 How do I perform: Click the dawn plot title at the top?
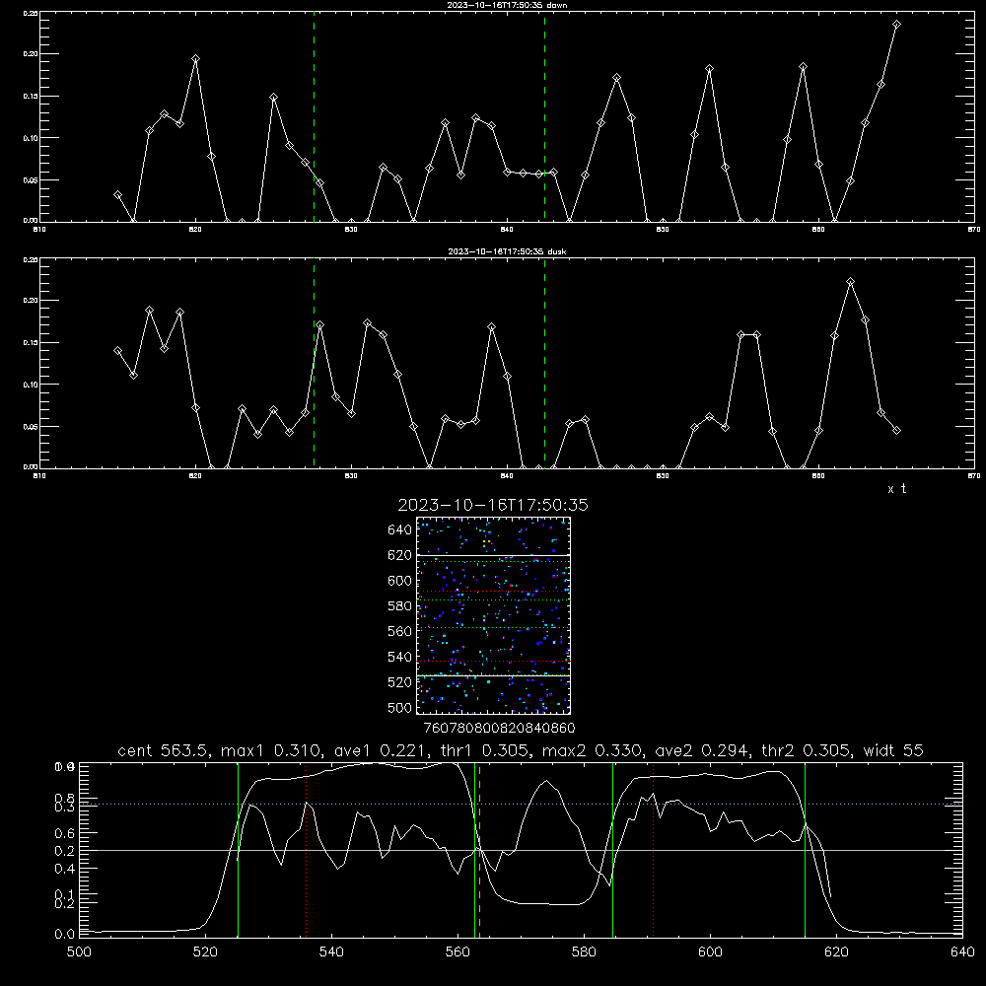507,5
